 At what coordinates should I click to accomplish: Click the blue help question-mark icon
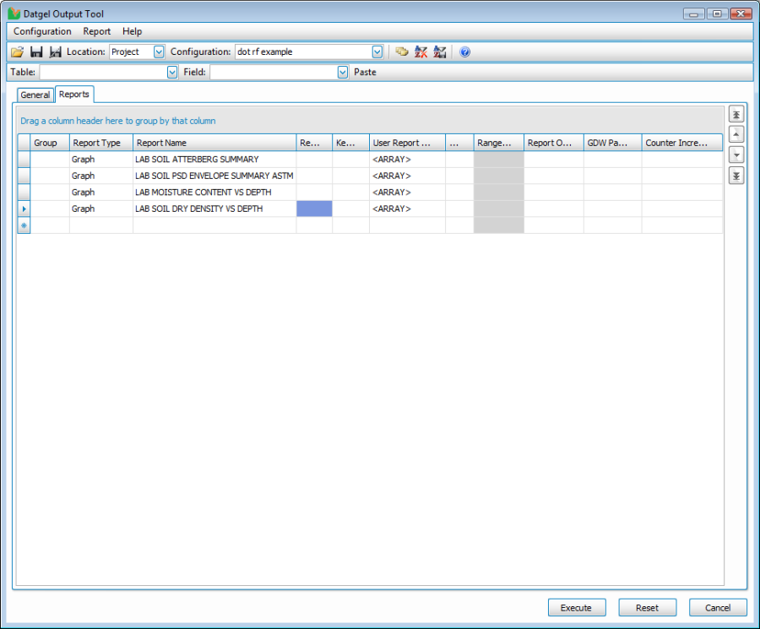point(464,52)
